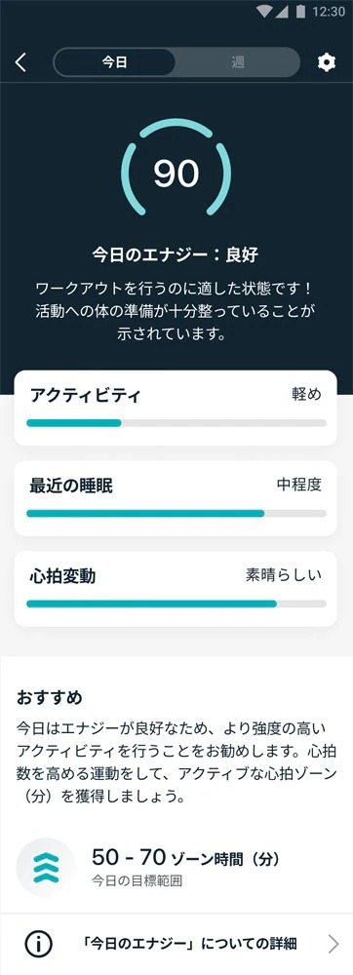This screenshot has width=353, height=975.
Task: Tap the 心拍変動 progress bar
Action: coord(176,604)
